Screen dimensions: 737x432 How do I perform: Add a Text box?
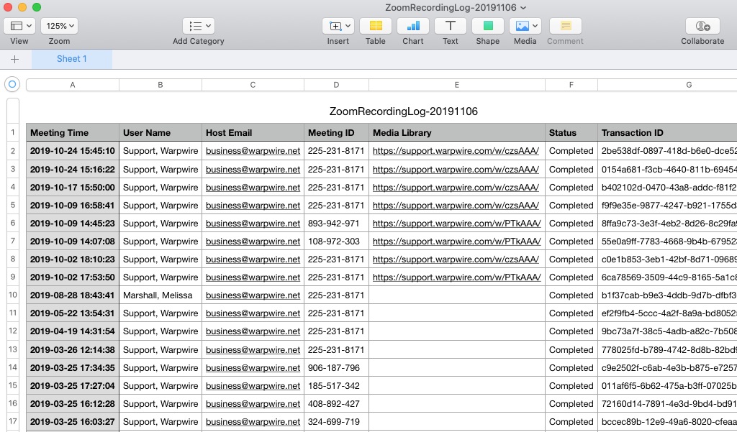tap(451, 26)
